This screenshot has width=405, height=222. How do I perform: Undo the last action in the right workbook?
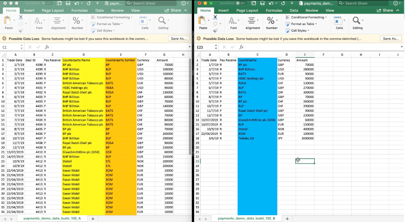(x=271, y=3)
